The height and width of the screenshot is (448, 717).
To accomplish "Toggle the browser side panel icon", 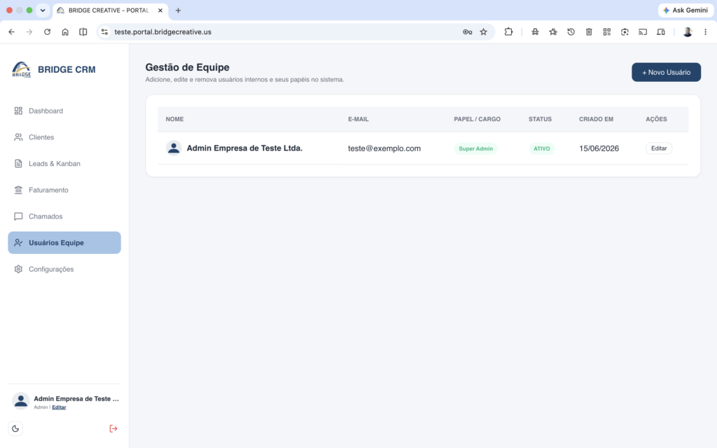I will (83, 32).
